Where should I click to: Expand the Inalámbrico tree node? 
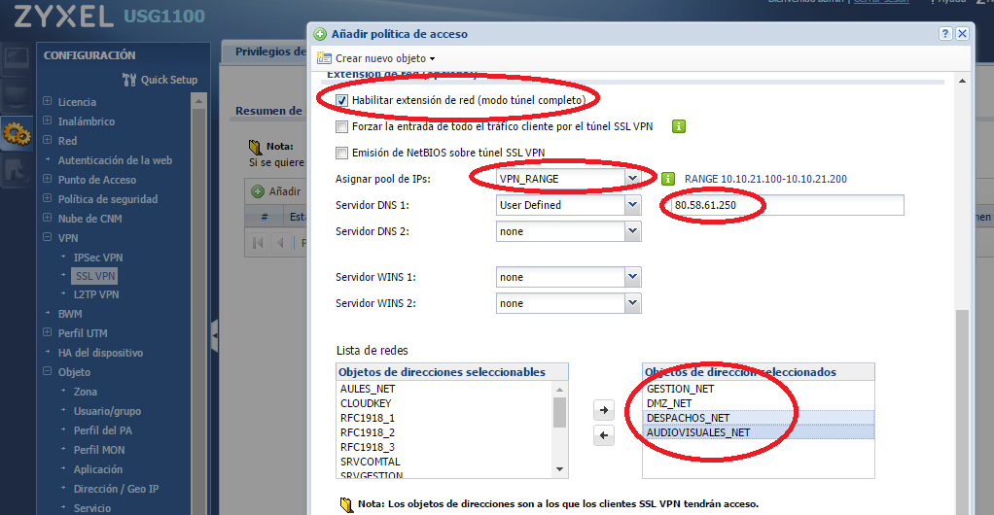(47, 120)
